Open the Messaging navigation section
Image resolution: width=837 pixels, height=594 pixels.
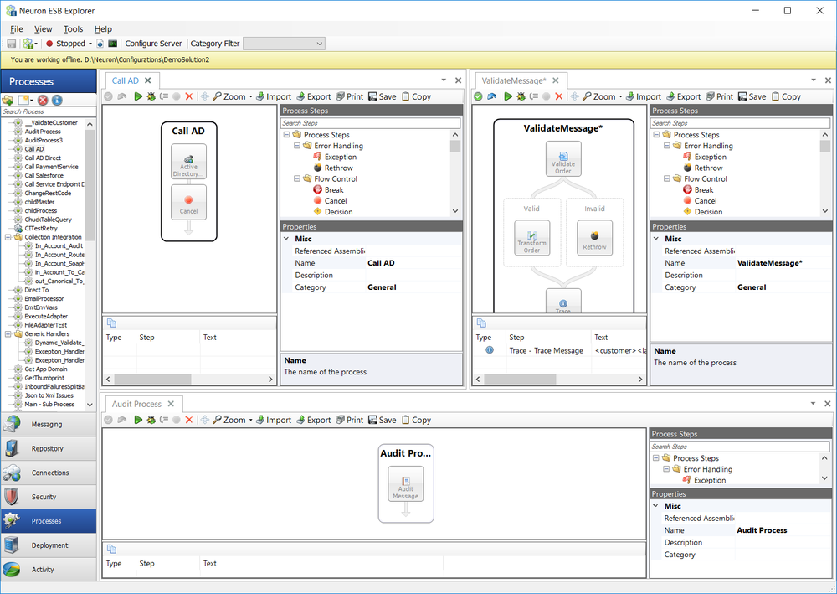point(49,424)
